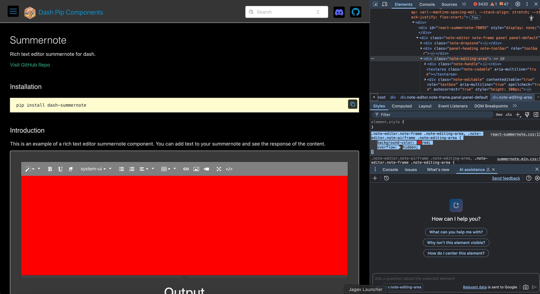Start a new AI assistance chat
This screenshot has width=540, height=294.
click(x=375, y=178)
